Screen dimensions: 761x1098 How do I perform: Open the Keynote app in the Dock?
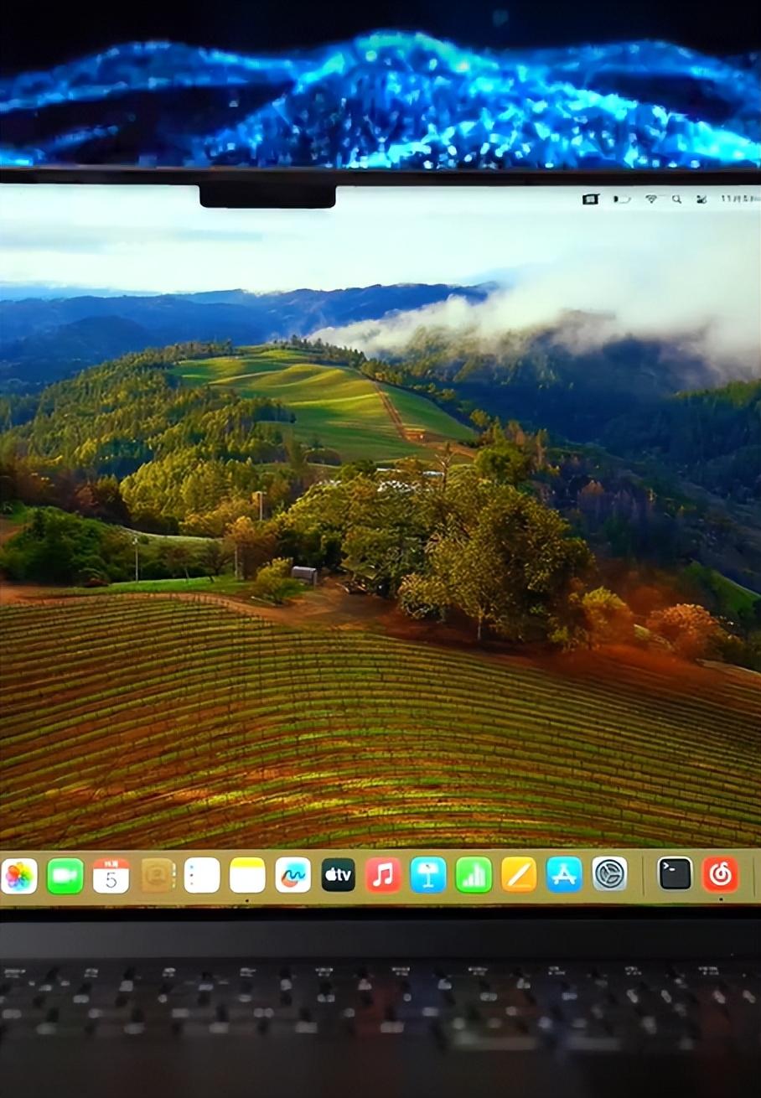tap(428, 875)
